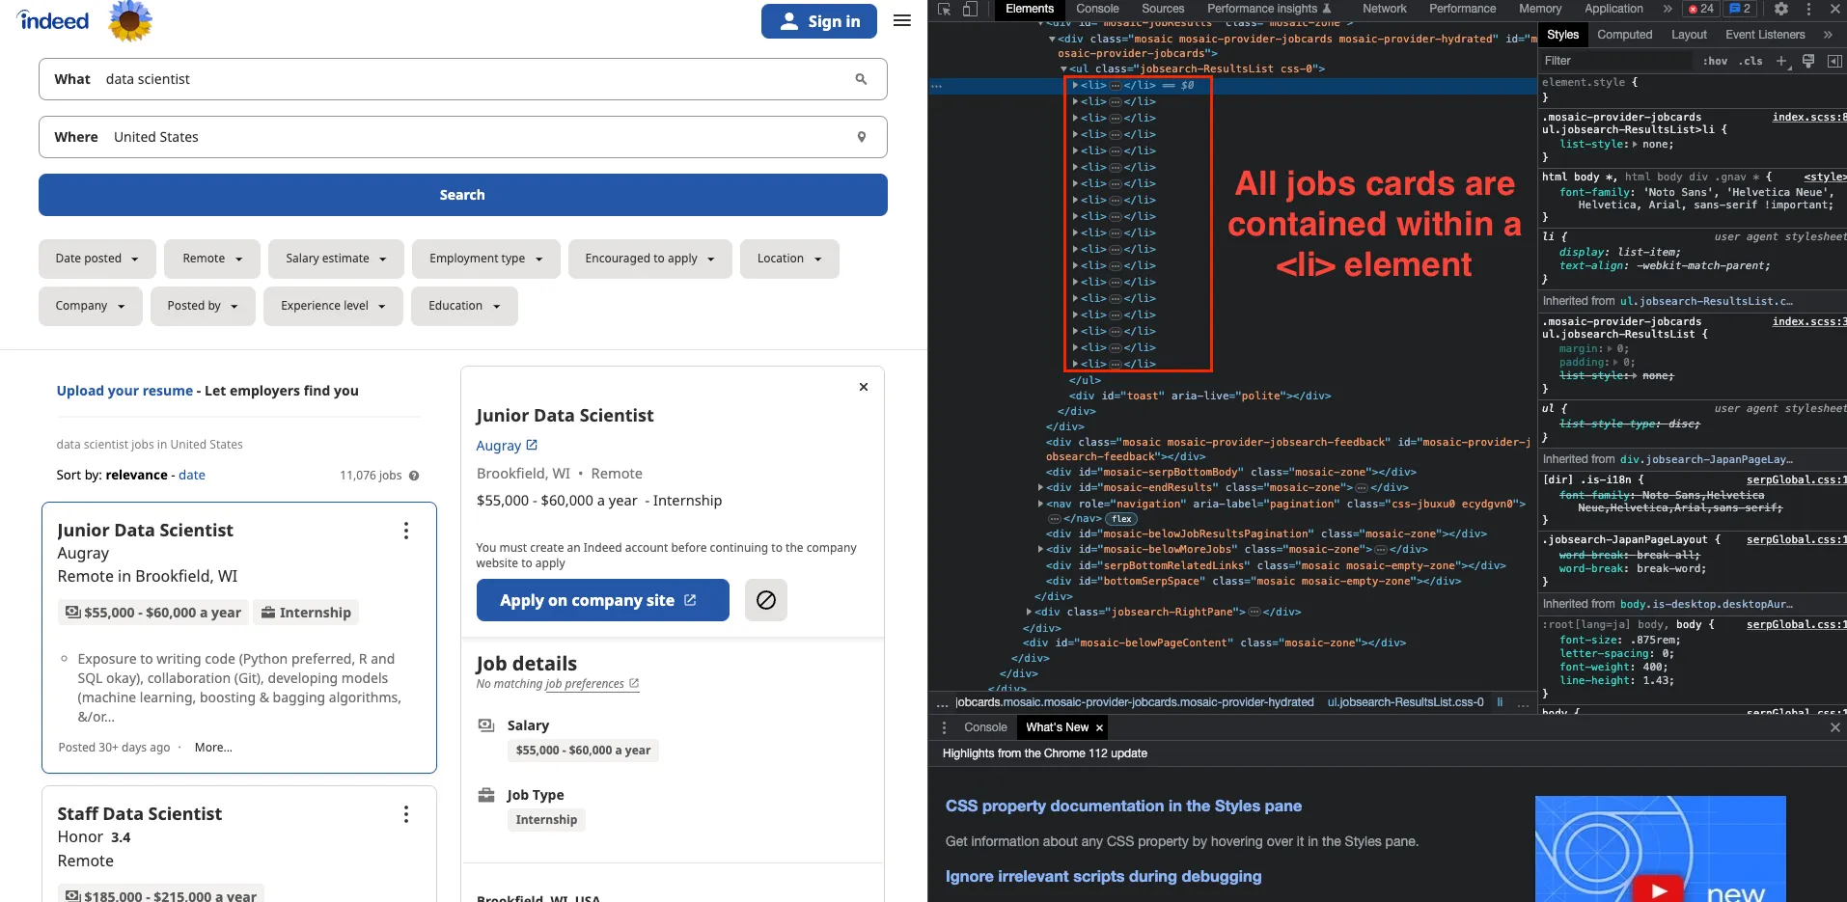
Task: Toggle DevTools device toolbar icon
Action: point(970,9)
